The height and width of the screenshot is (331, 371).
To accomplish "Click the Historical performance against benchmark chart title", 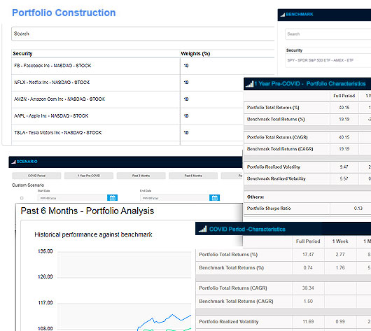I will pyautogui.click(x=93, y=234).
